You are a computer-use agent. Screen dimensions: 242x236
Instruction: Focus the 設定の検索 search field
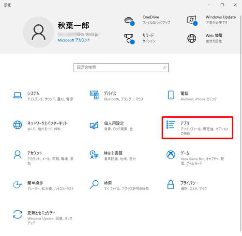(x=121, y=67)
